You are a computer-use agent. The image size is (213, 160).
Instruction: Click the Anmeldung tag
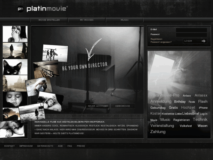pos(161,102)
